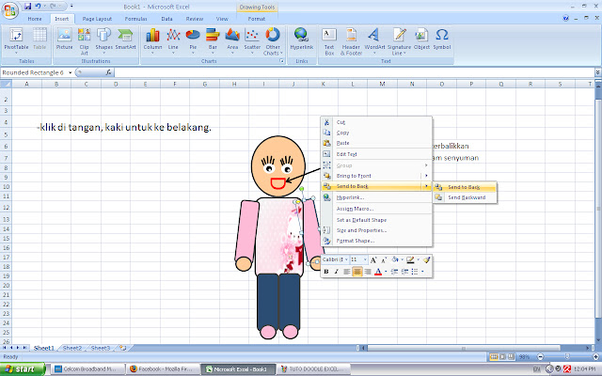Insert an Object
The width and height of the screenshot is (602, 376).
click(421, 39)
